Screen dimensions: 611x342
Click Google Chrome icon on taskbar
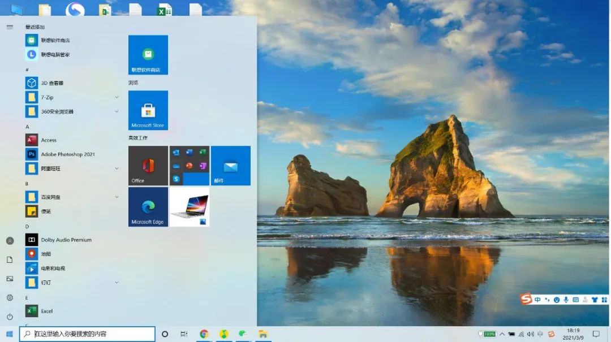coord(204,334)
